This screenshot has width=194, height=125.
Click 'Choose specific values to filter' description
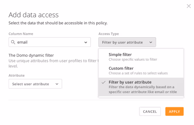tap(133, 60)
